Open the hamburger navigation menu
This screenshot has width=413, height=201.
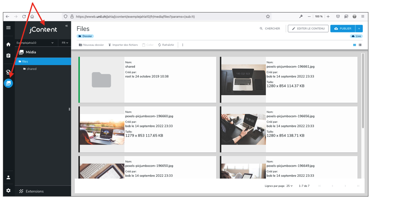(x=9, y=28)
